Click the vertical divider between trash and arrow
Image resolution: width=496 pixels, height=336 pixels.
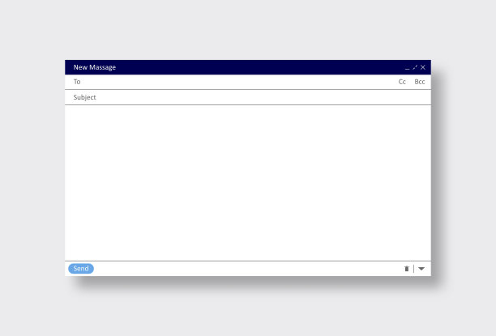pos(414,269)
